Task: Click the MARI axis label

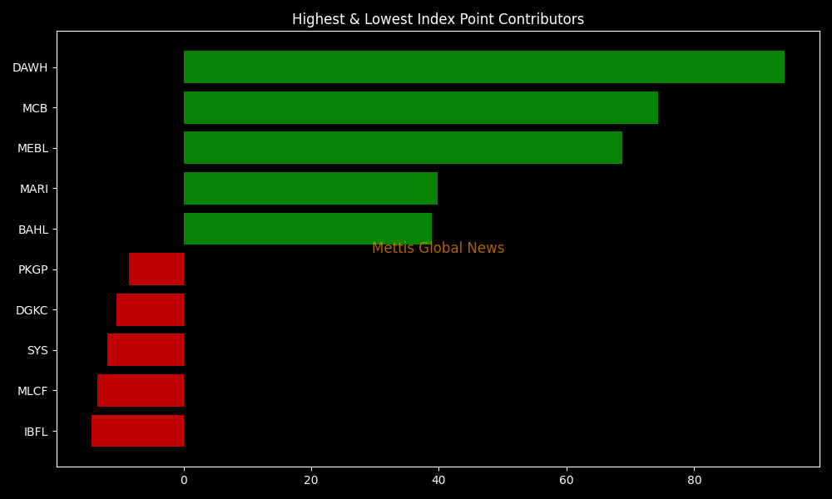Action: pos(34,189)
